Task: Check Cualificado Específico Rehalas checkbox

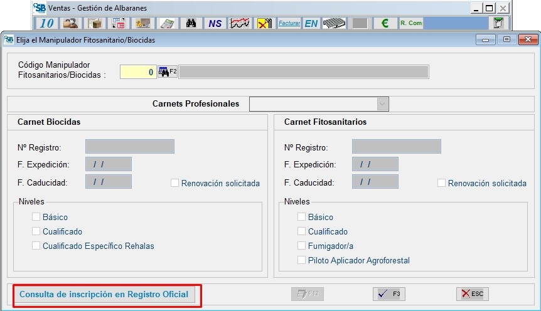Action: (36, 246)
